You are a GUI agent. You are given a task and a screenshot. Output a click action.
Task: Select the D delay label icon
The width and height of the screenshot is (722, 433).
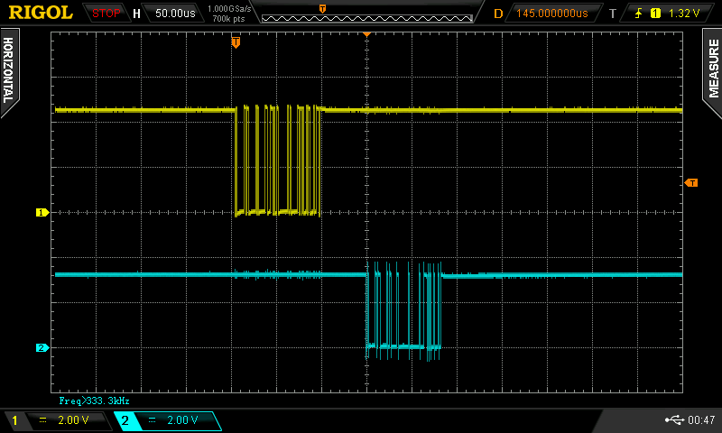[x=498, y=14]
